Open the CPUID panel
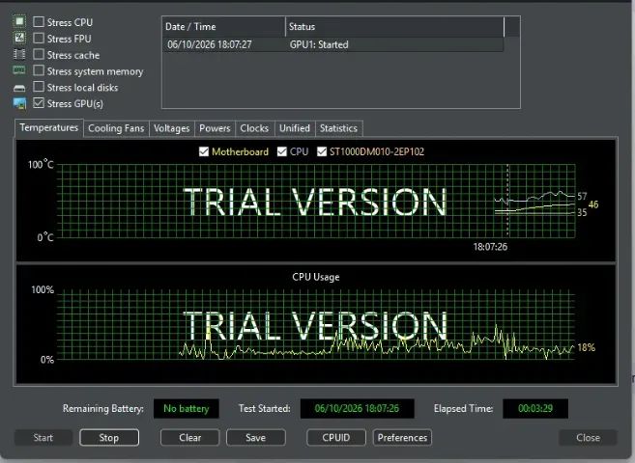Screen dimensions: 635x463 click(336, 438)
